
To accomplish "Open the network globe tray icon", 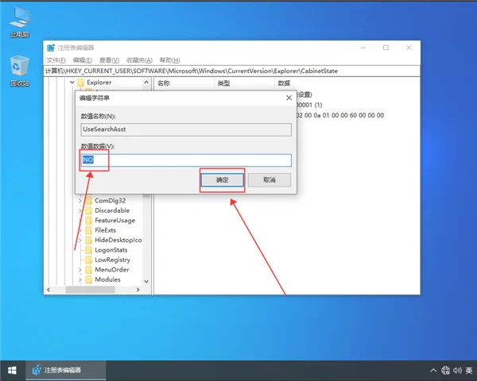I will tap(445, 371).
